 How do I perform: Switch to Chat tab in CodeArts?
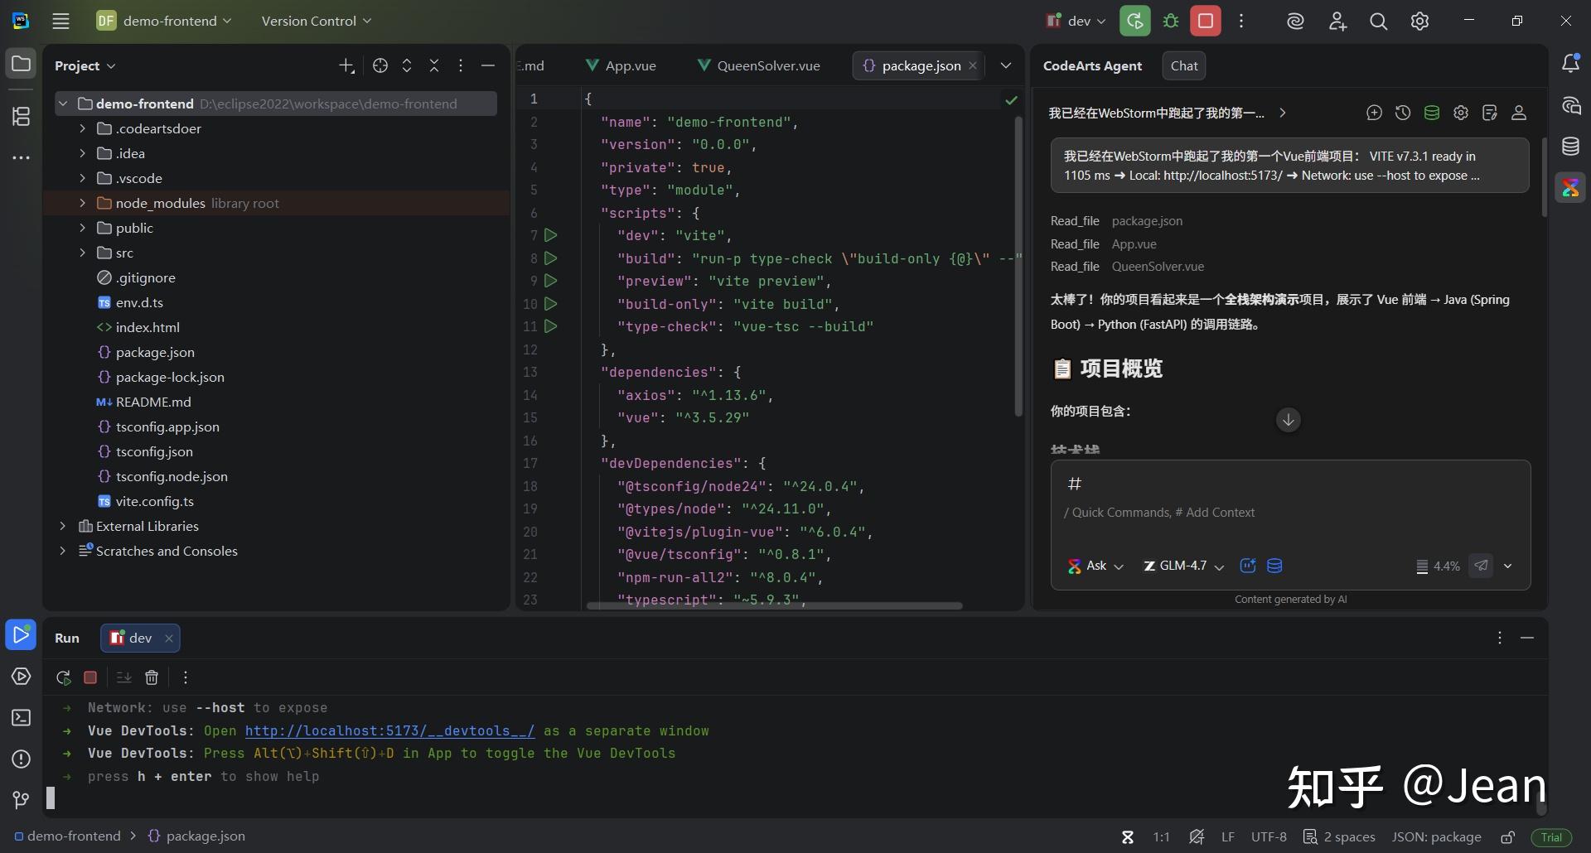pos(1184,65)
